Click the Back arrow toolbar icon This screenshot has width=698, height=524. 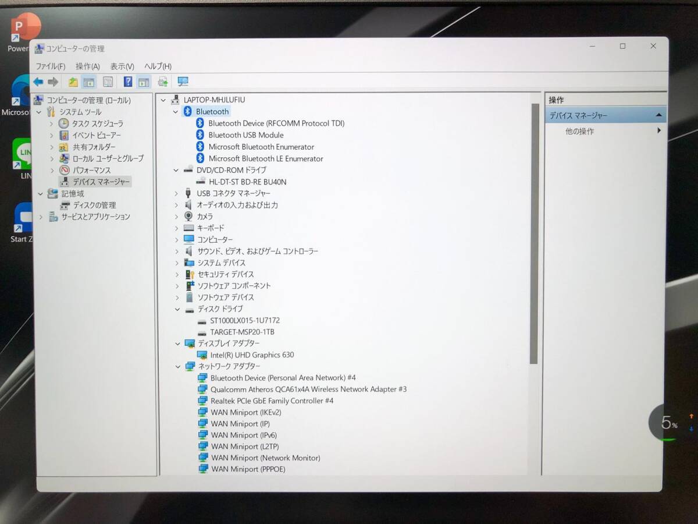coord(38,82)
